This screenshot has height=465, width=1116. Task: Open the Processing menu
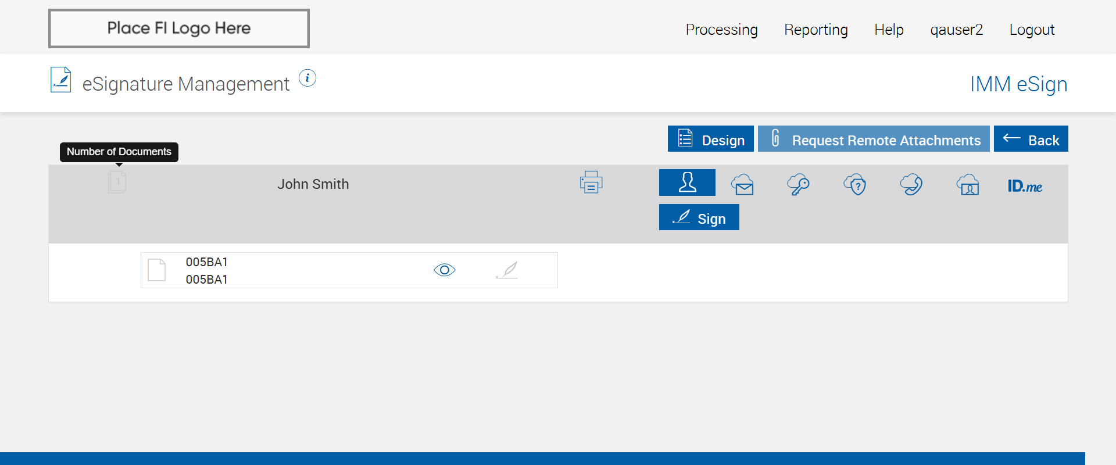[721, 30]
